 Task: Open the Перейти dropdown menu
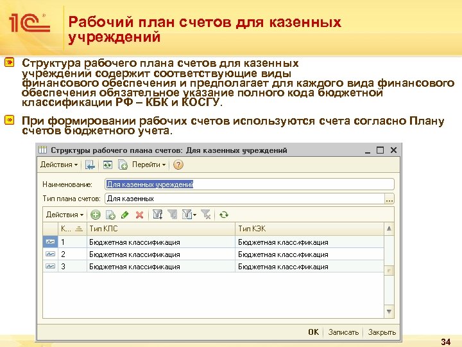[x=149, y=165]
